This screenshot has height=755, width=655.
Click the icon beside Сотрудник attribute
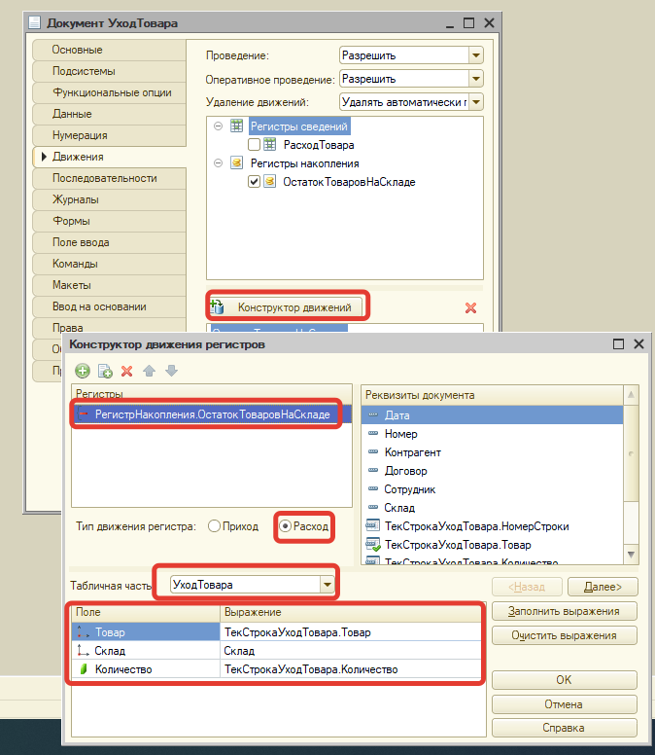[373, 488]
